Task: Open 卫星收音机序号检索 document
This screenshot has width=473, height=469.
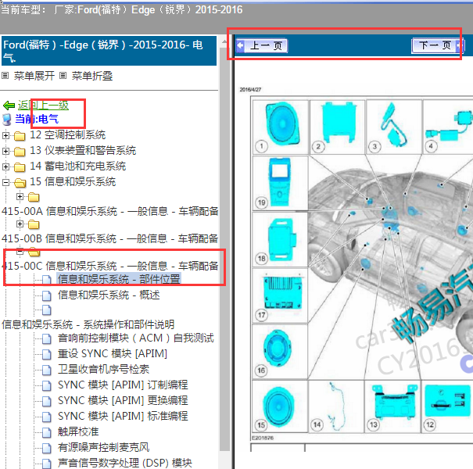Action: (103, 369)
